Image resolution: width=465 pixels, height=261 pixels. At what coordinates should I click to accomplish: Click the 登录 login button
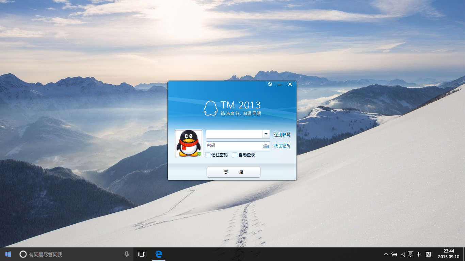click(234, 172)
